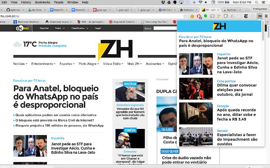The height and width of the screenshot is (168, 270).
Task: Click the Bloqueio prejudica 100 milhões link
Action: [59, 126]
